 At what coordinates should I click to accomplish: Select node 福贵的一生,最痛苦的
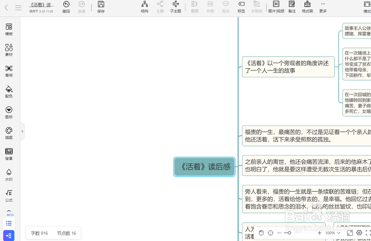click(x=307, y=136)
